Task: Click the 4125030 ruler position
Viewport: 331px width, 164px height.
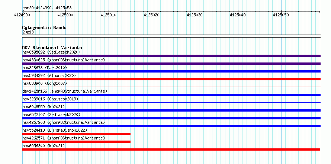Action: click(x=195, y=15)
